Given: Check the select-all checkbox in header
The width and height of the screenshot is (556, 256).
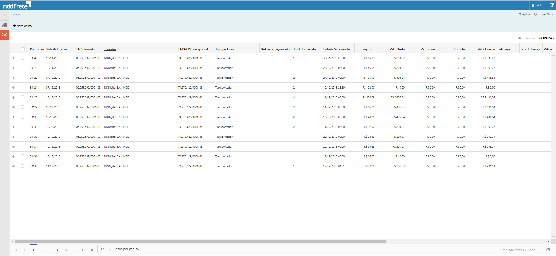Looking at the screenshot, I should [x=23, y=49].
